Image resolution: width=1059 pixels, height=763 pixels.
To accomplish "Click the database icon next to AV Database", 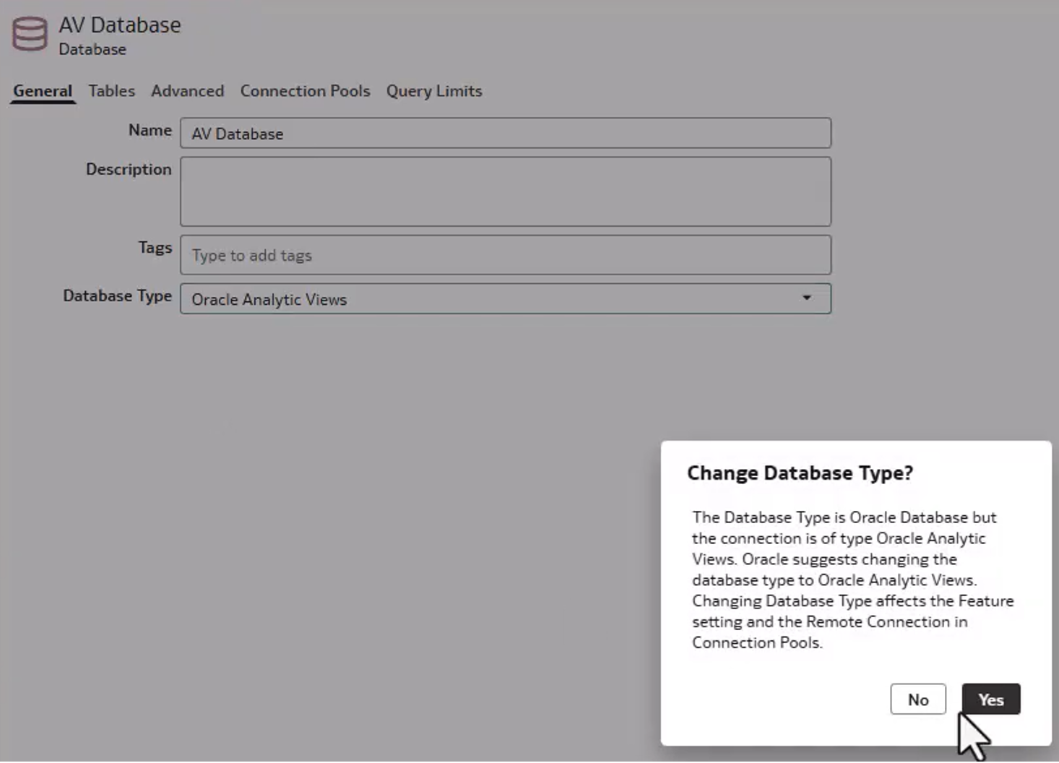I will pos(29,33).
